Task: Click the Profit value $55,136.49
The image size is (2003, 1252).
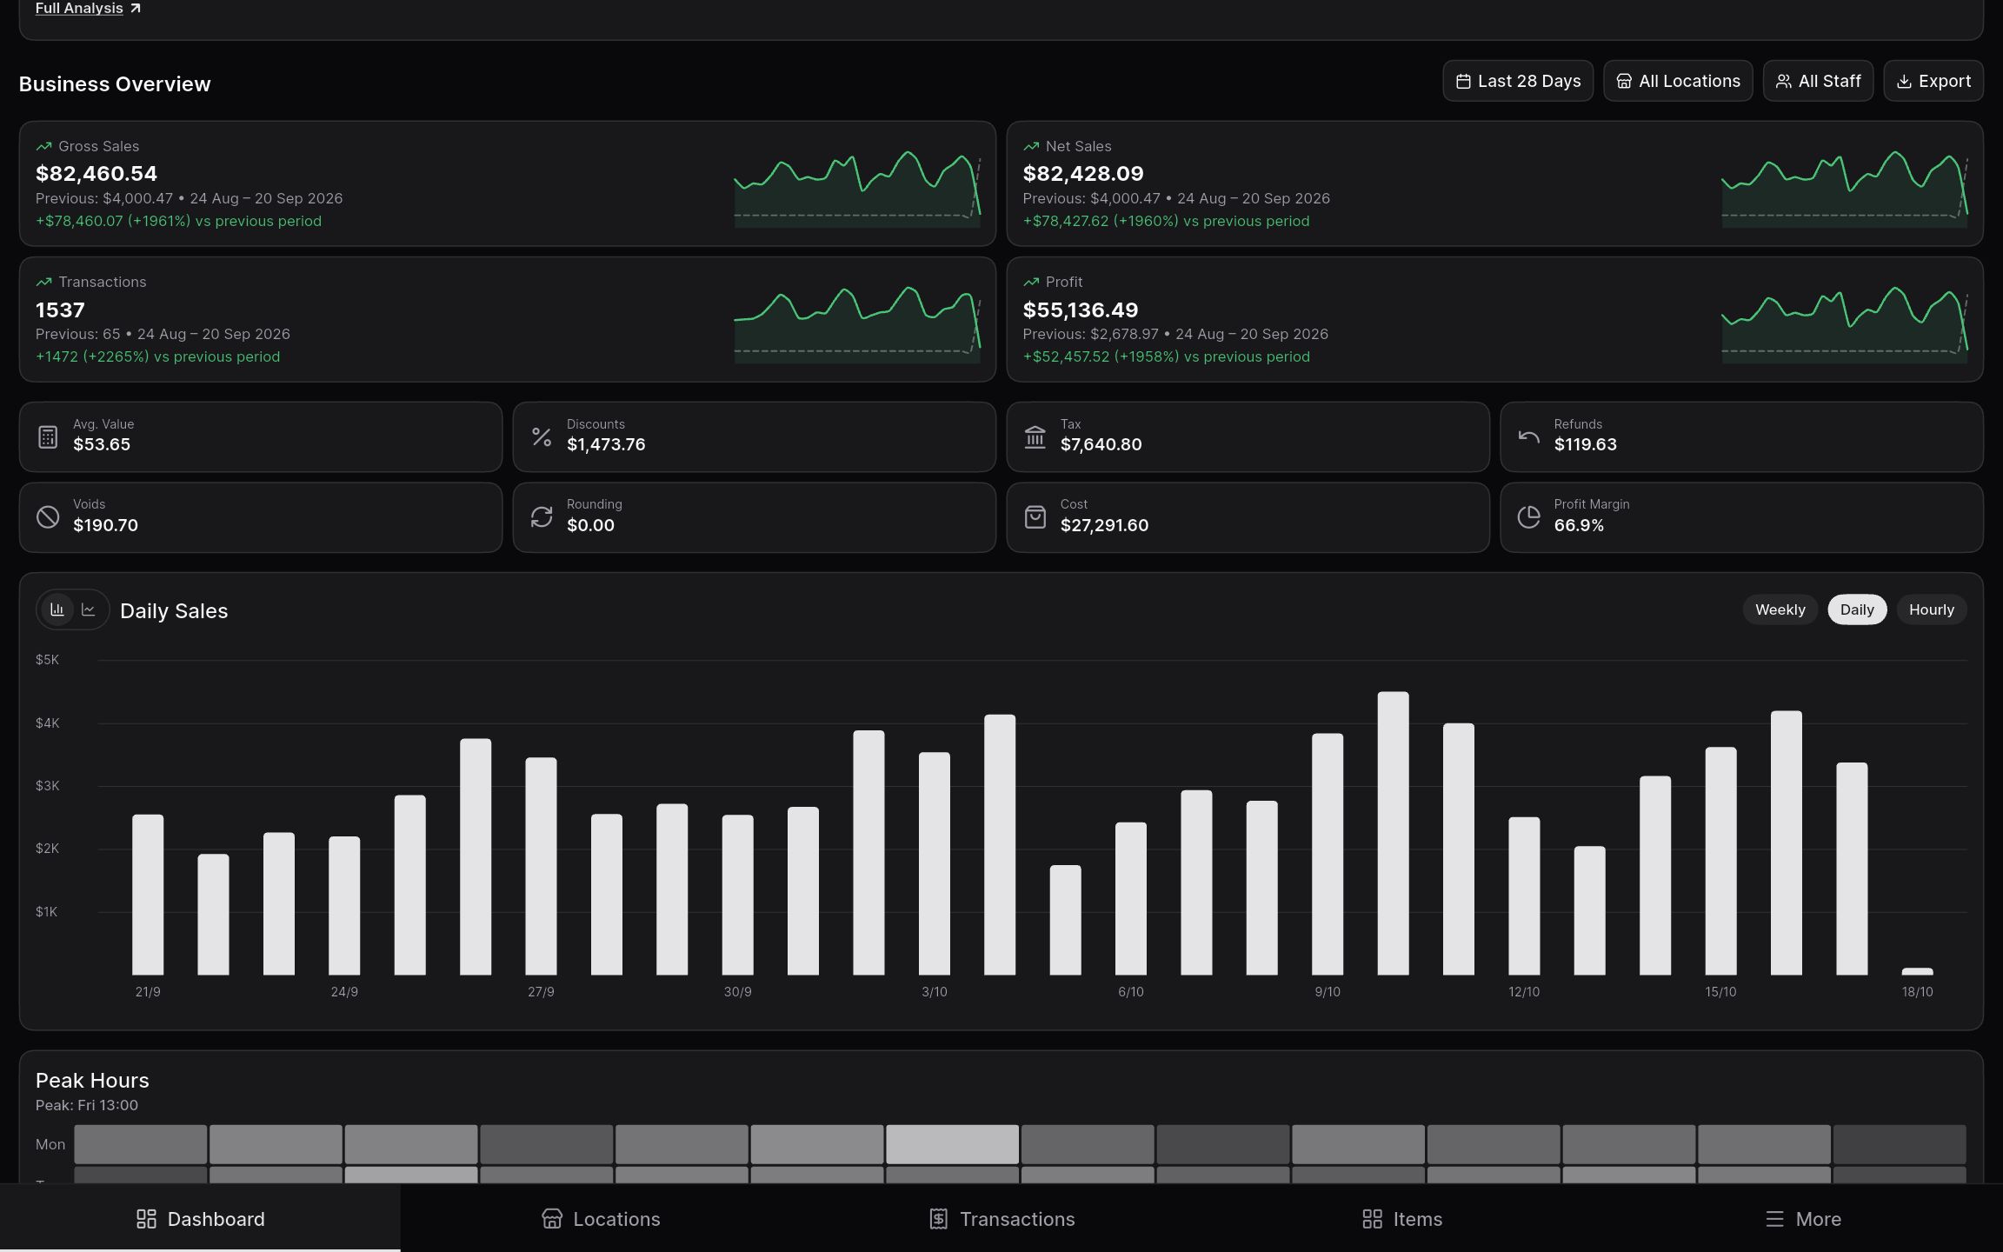Action: pos(1080,310)
